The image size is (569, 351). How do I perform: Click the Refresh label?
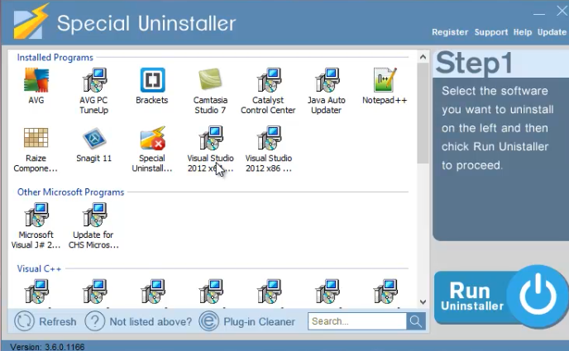click(58, 321)
